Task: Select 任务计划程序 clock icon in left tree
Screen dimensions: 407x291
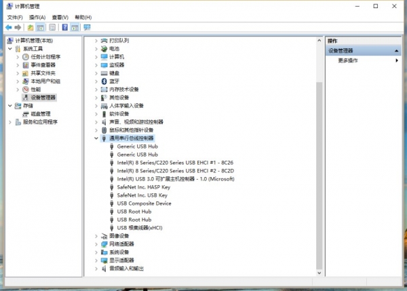Action: coord(26,57)
